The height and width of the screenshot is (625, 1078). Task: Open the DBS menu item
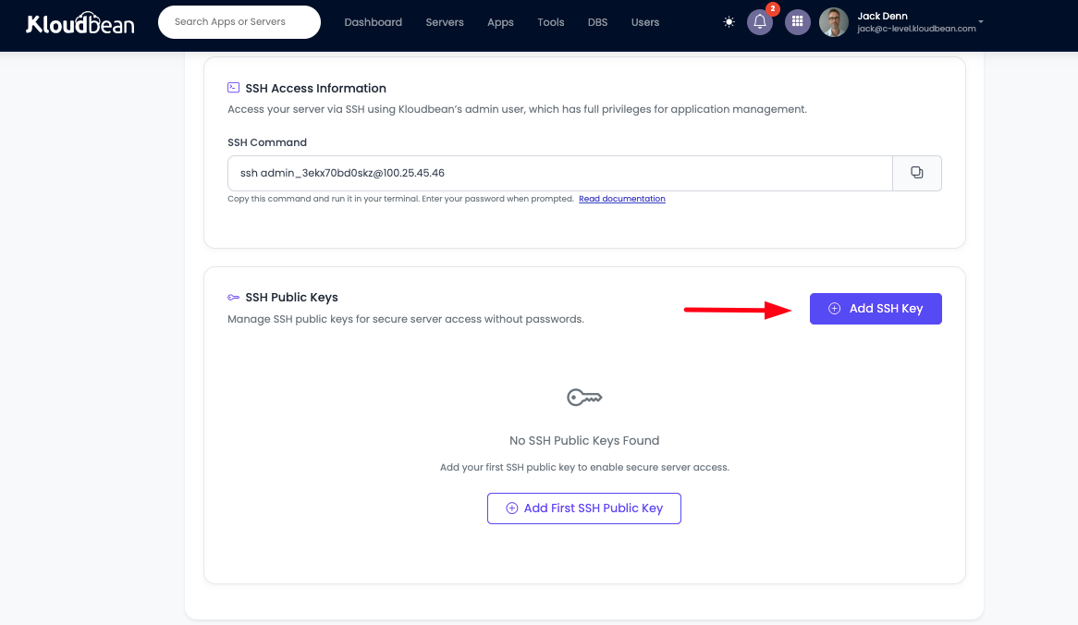tap(597, 22)
